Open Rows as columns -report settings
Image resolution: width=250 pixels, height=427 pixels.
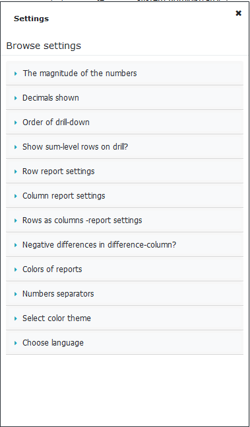(125, 220)
